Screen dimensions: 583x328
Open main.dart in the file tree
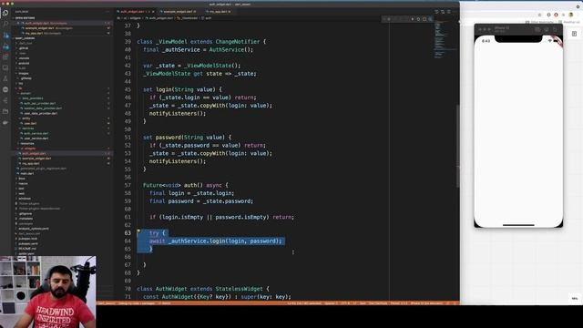tap(26, 173)
